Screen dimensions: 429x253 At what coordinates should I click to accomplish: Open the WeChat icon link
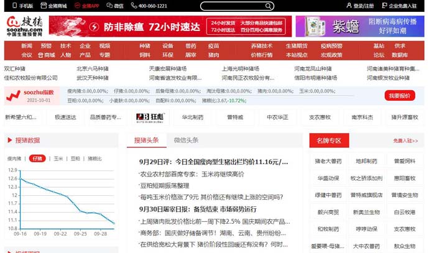click(109, 6)
